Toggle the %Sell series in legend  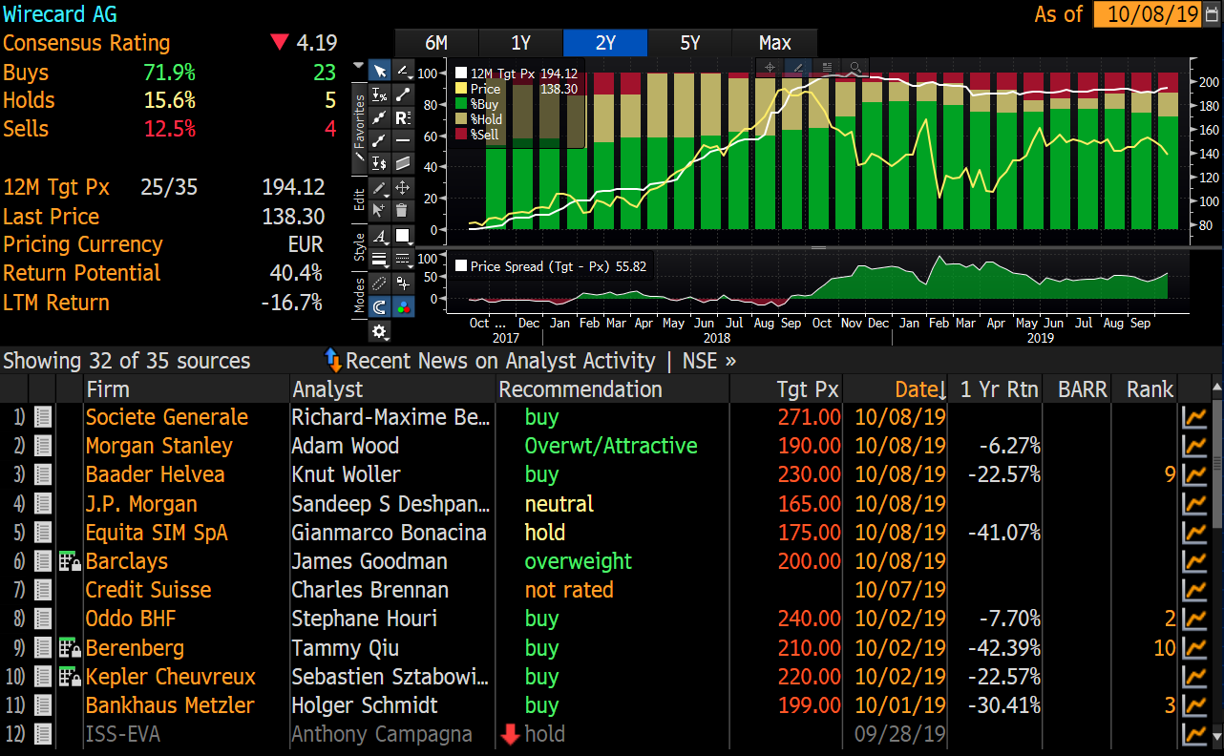(477, 135)
